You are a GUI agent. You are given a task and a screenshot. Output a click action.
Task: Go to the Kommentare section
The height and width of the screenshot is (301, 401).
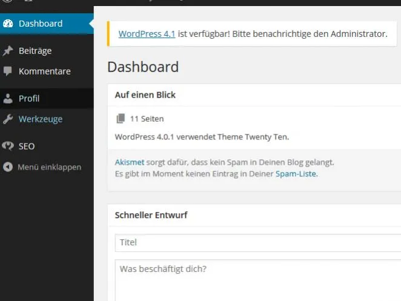[x=47, y=71]
